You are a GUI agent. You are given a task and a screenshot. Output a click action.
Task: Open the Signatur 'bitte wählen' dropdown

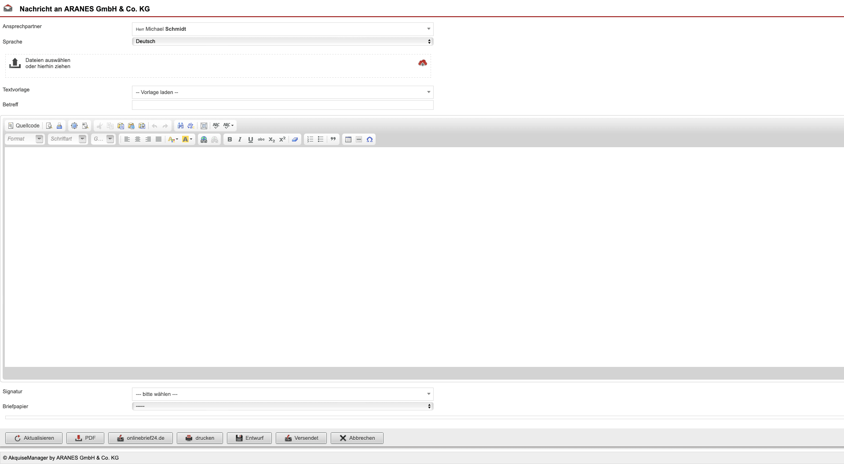click(282, 394)
